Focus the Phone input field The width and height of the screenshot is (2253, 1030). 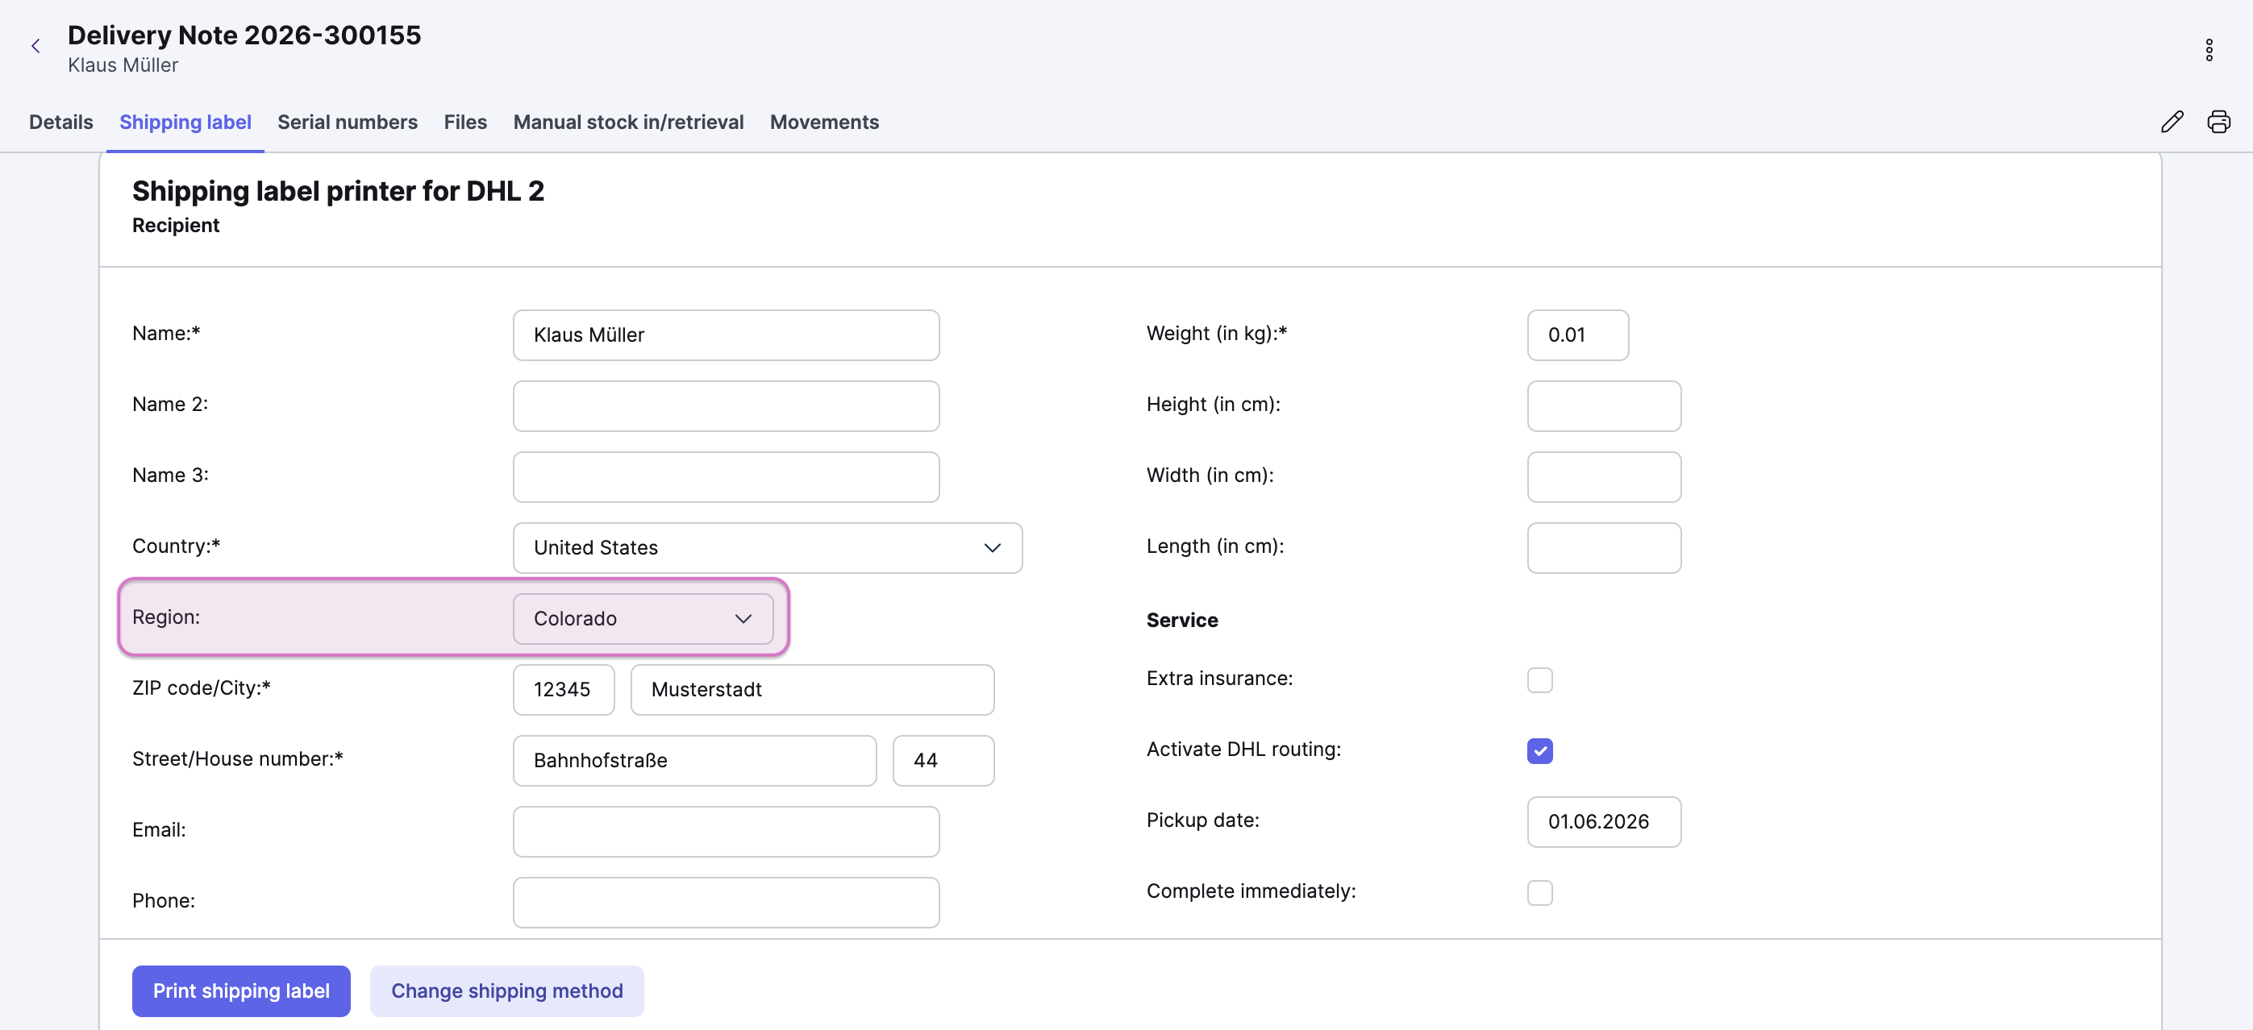pyautogui.click(x=726, y=902)
